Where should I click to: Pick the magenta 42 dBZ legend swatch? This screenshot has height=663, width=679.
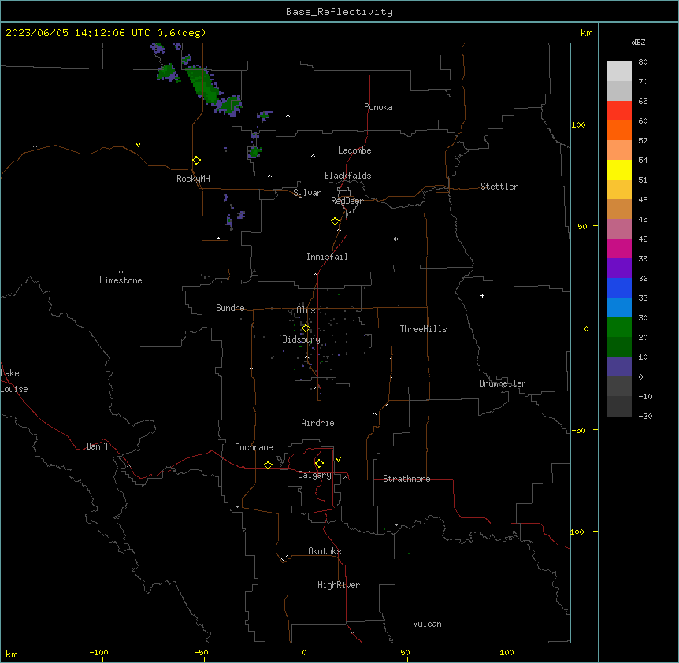(x=619, y=248)
